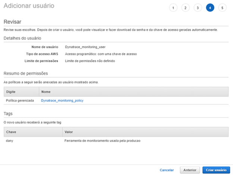Click the Resumo de permissões heading
The image size is (233, 175).
(26, 73)
